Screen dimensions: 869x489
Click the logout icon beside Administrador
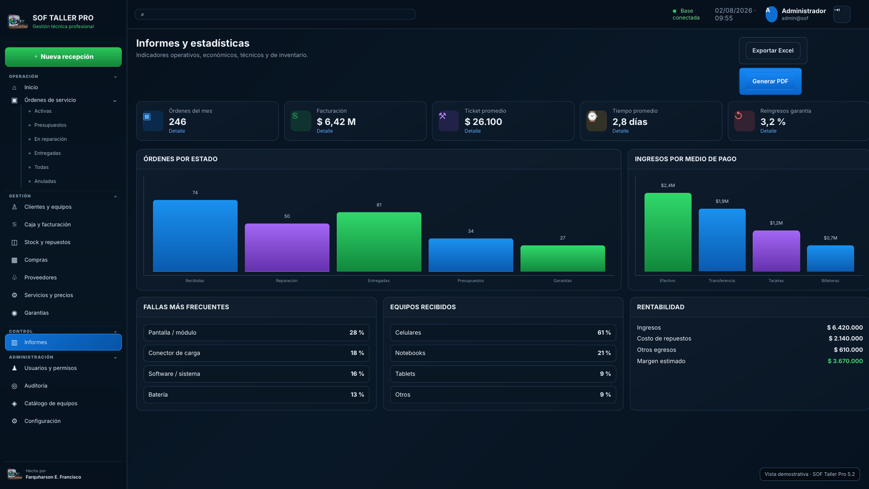[x=841, y=14]
